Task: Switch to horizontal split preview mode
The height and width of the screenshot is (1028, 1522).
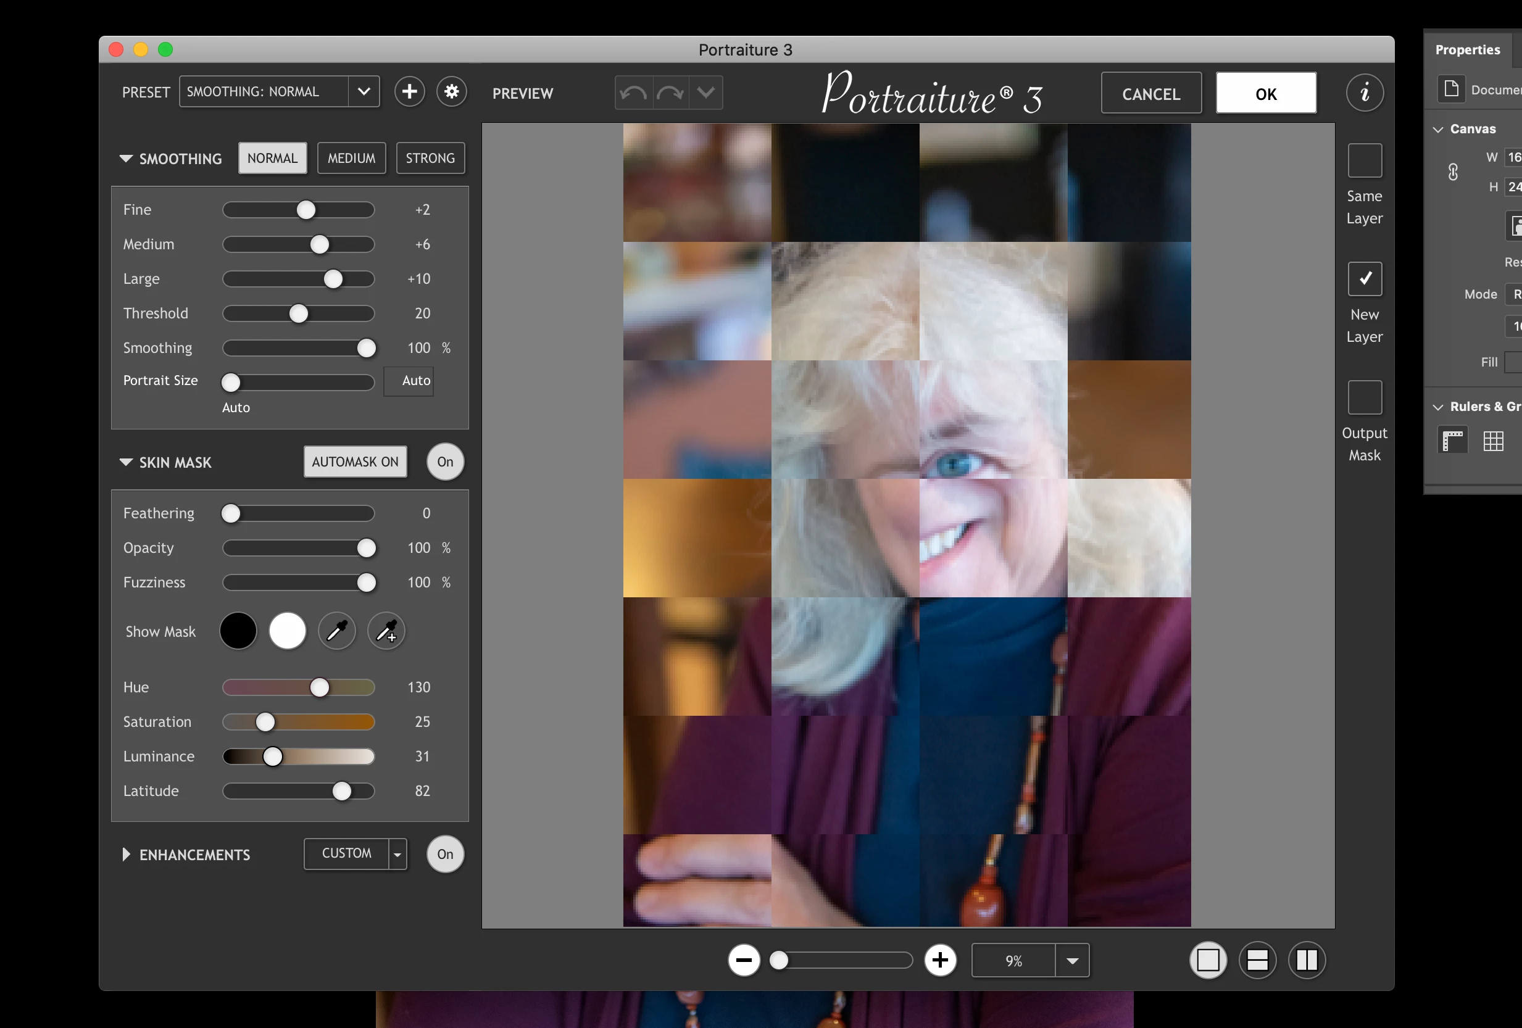Action: (x=1257, y=960)
